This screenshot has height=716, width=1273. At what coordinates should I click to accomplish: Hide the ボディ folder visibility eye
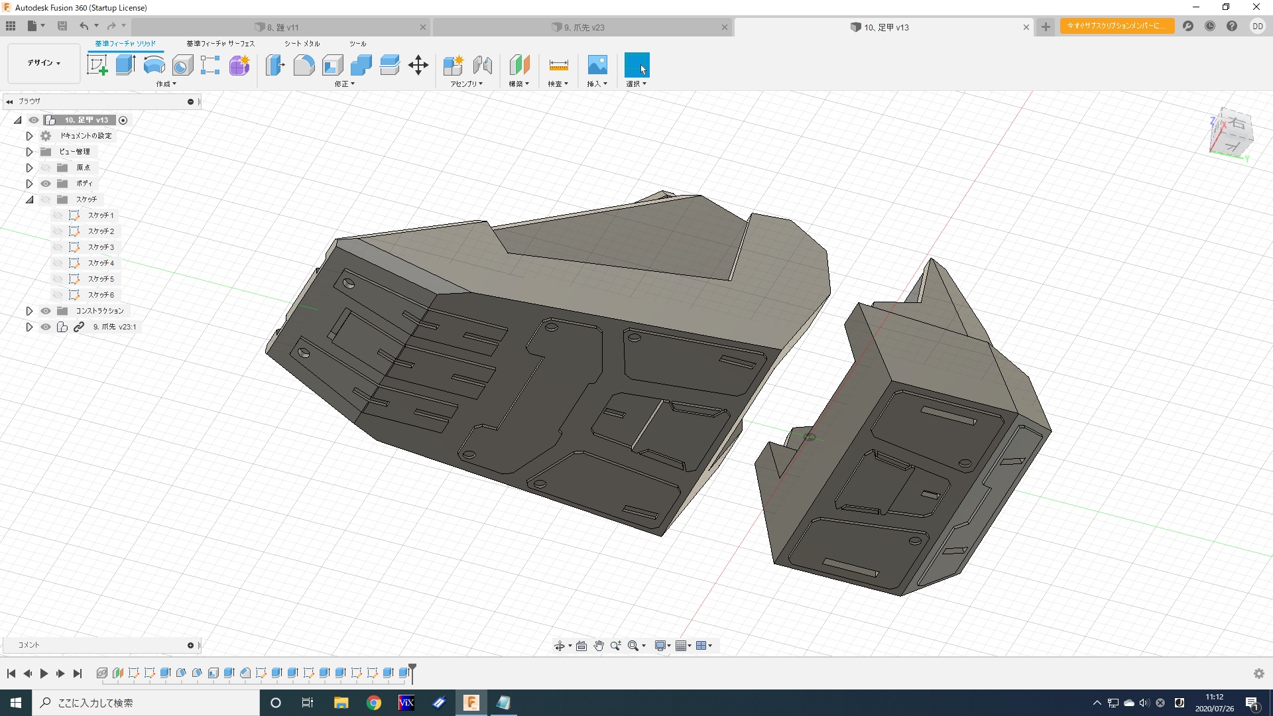(46, 184)
